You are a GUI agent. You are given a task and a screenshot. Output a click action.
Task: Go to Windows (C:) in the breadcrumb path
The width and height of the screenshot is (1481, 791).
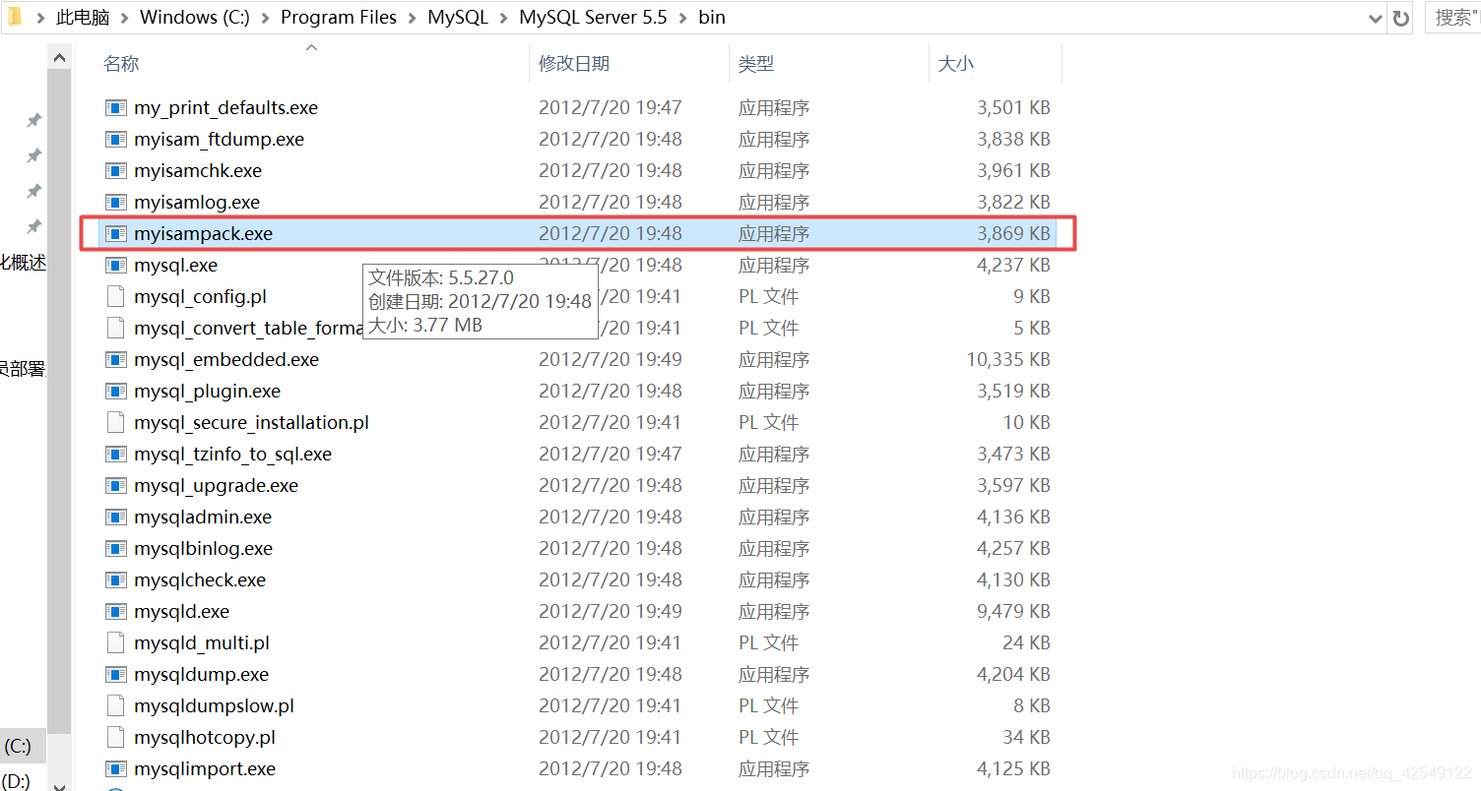(195, 18)
